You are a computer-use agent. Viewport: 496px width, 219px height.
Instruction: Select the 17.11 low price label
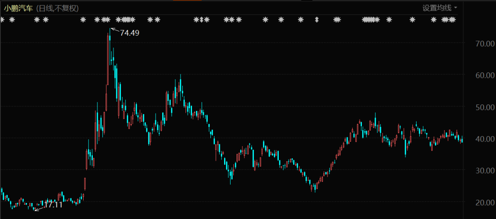[x=53, y=204]
